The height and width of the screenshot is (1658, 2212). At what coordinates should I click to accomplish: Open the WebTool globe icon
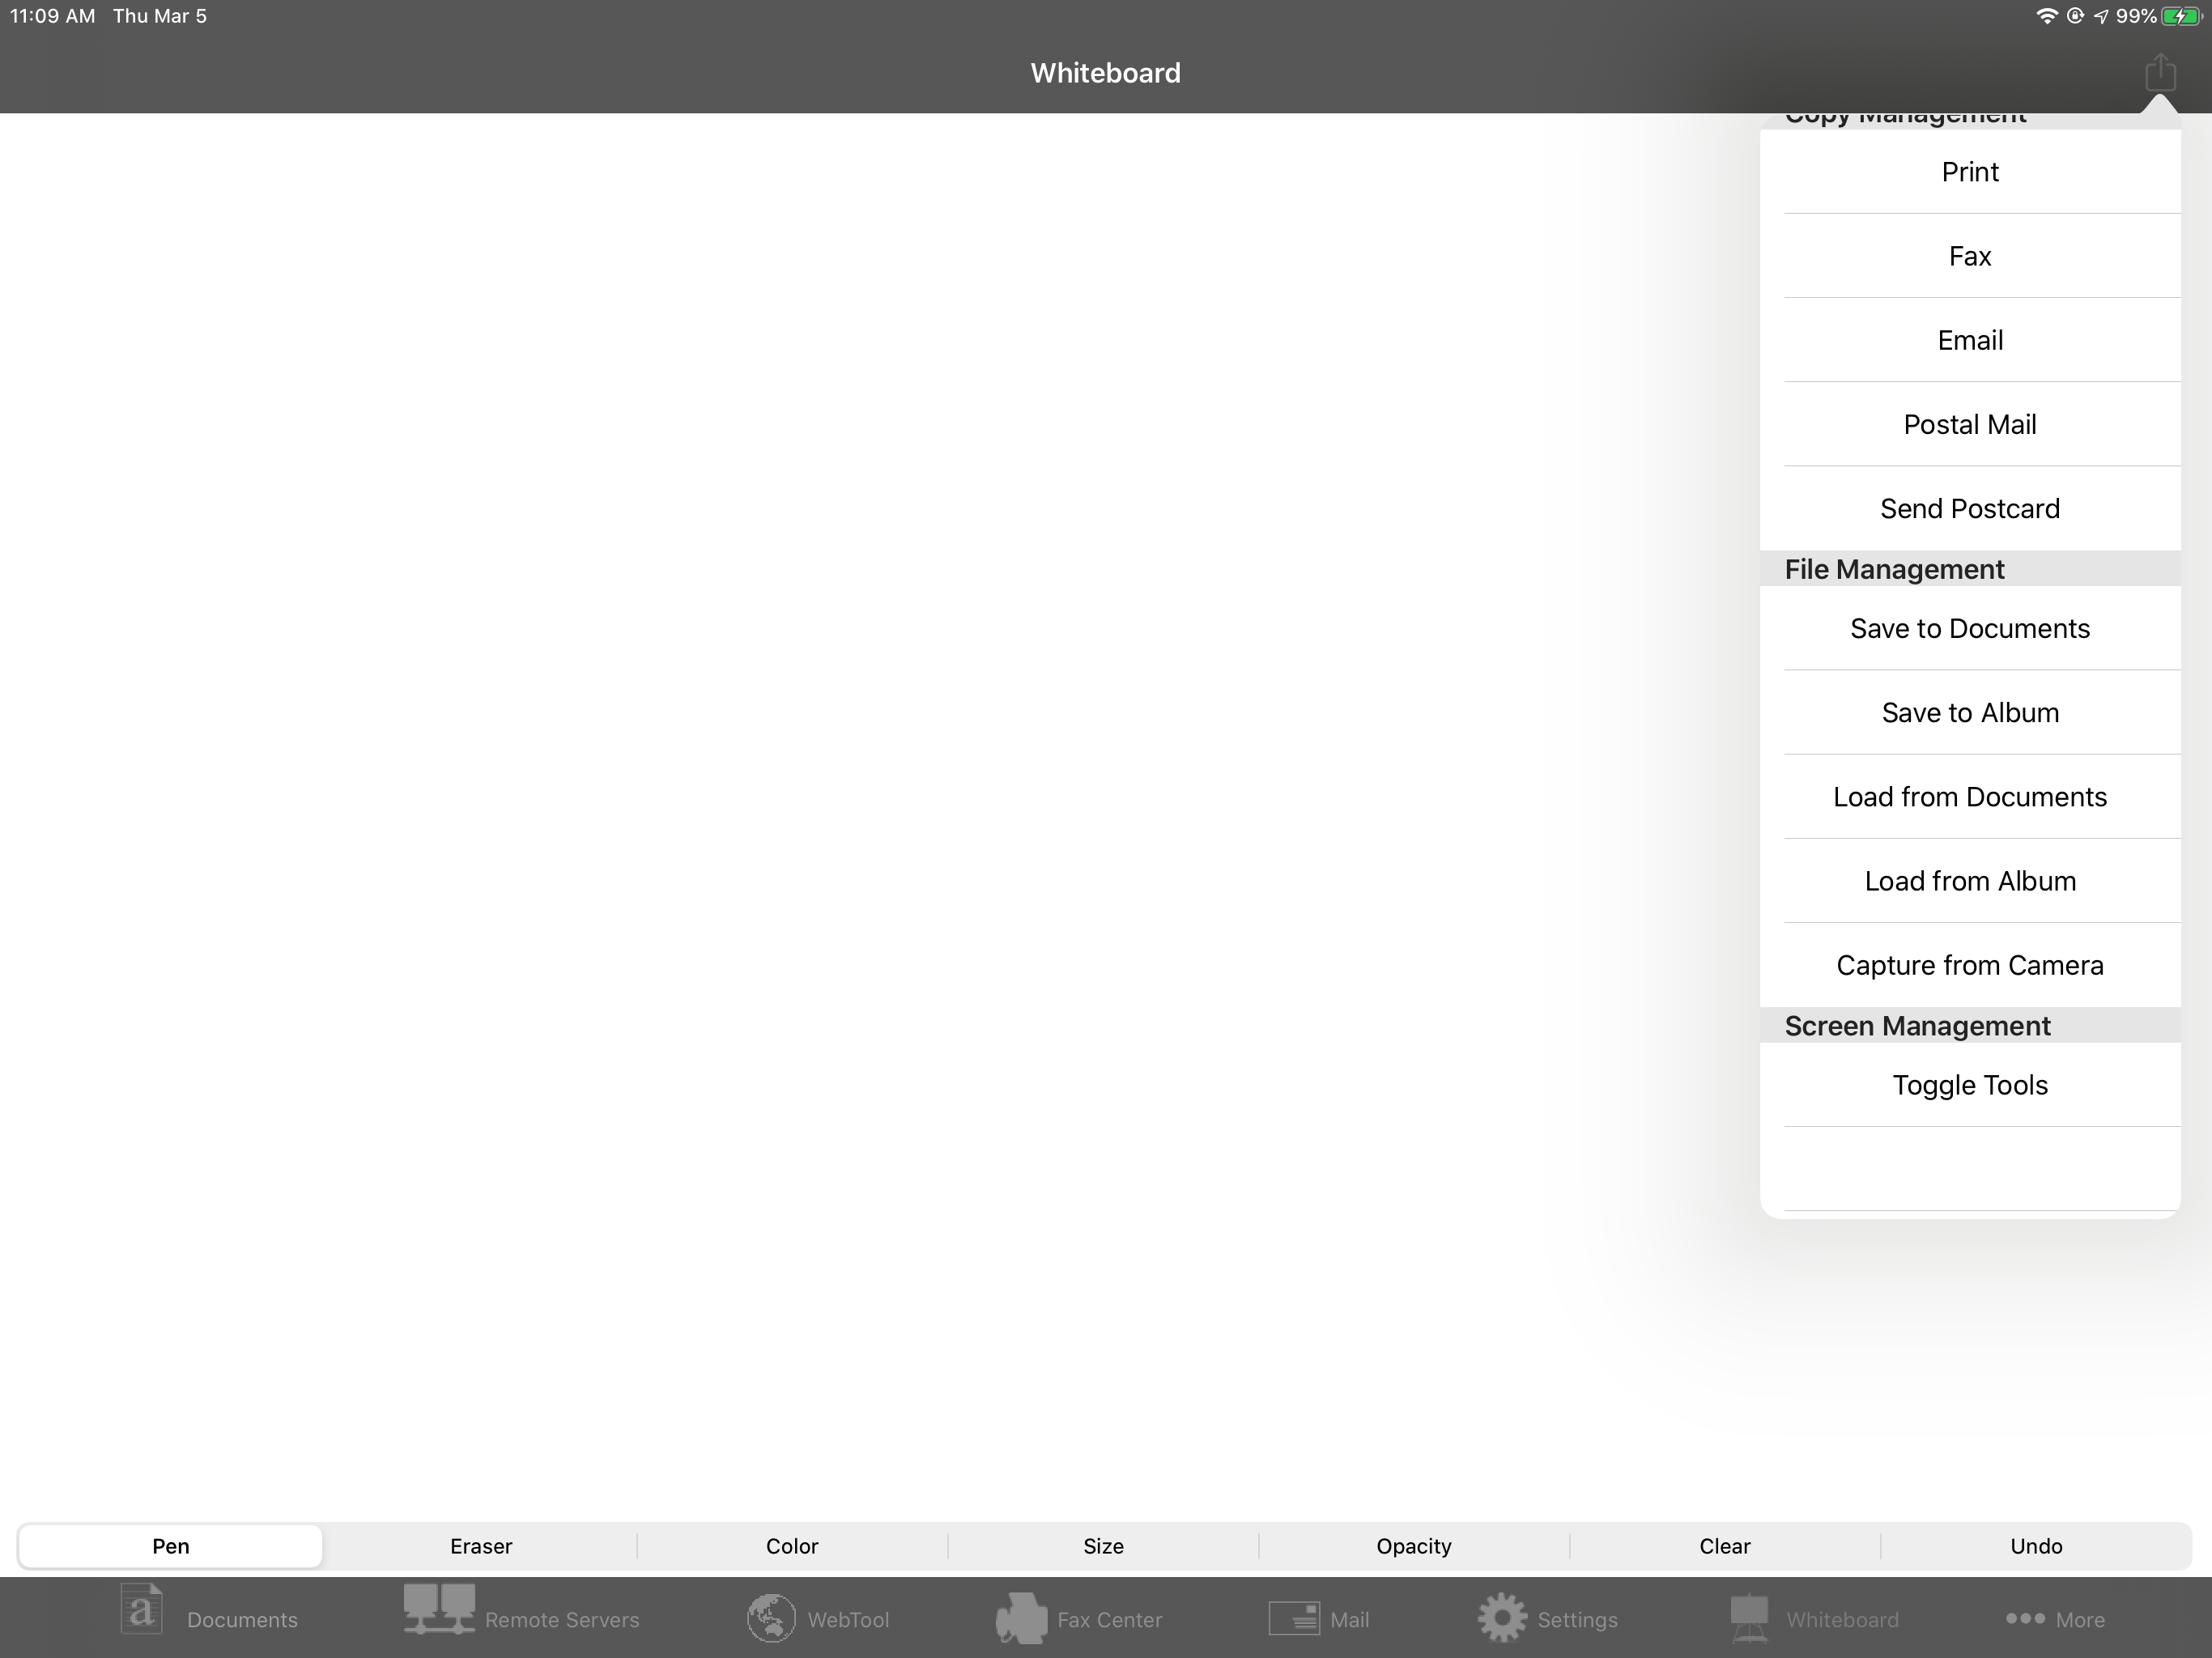click(x=771, y=1617)
